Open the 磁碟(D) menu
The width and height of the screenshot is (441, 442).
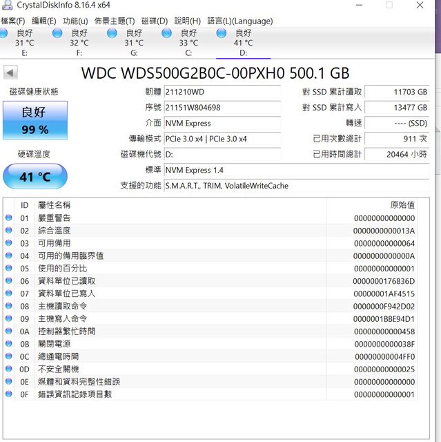154,21
